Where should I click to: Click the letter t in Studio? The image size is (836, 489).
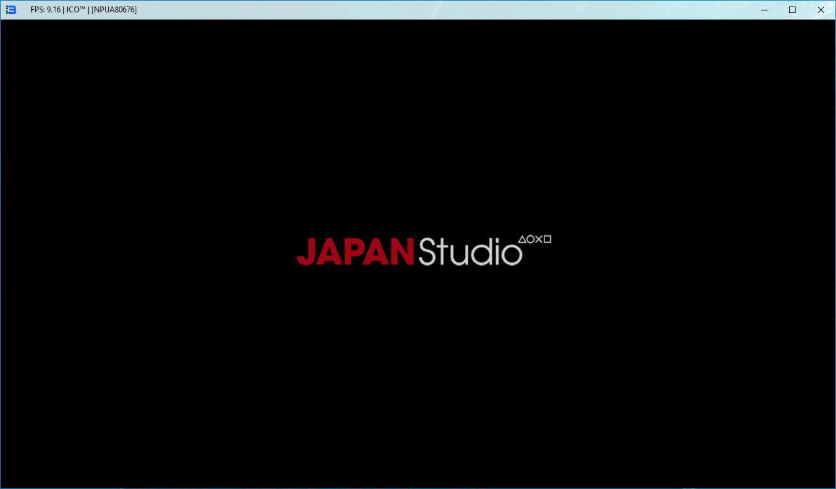[443, 253]
